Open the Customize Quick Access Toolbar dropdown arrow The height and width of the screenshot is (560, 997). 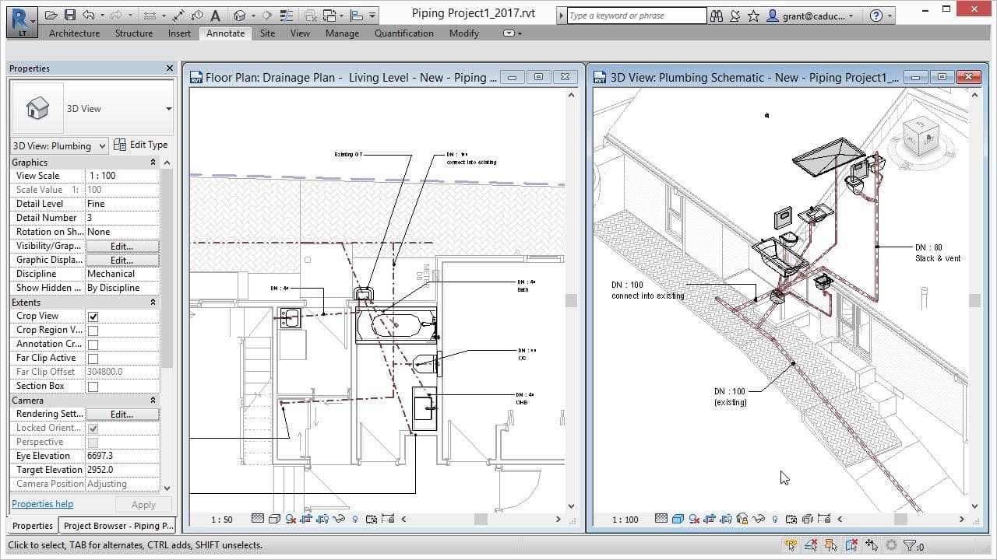372,16
